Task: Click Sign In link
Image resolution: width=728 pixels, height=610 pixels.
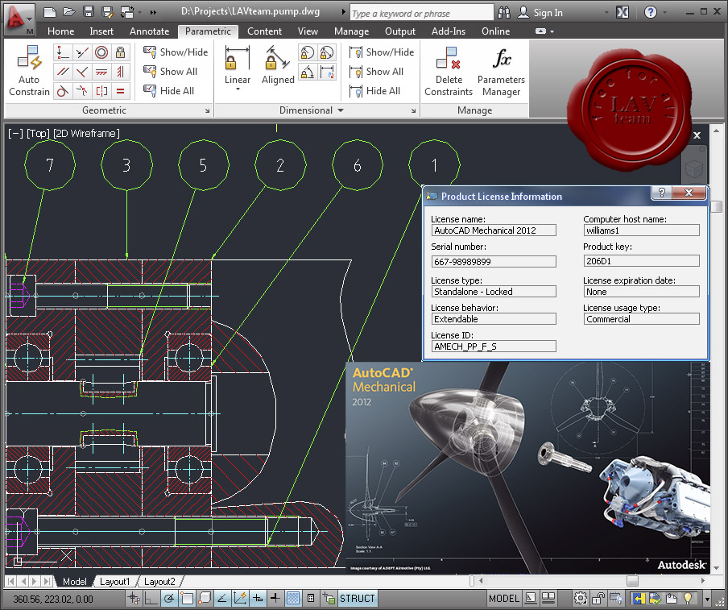Action: tap(548, 13)
